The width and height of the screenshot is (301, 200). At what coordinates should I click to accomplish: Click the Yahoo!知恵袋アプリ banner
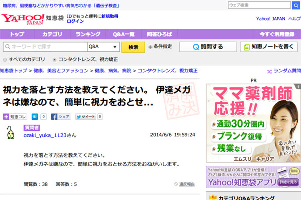(253, 177)
